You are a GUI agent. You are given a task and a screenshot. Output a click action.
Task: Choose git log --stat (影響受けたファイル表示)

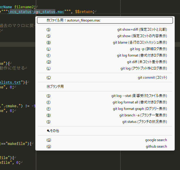pyautogui.click(x=105, y=96)
